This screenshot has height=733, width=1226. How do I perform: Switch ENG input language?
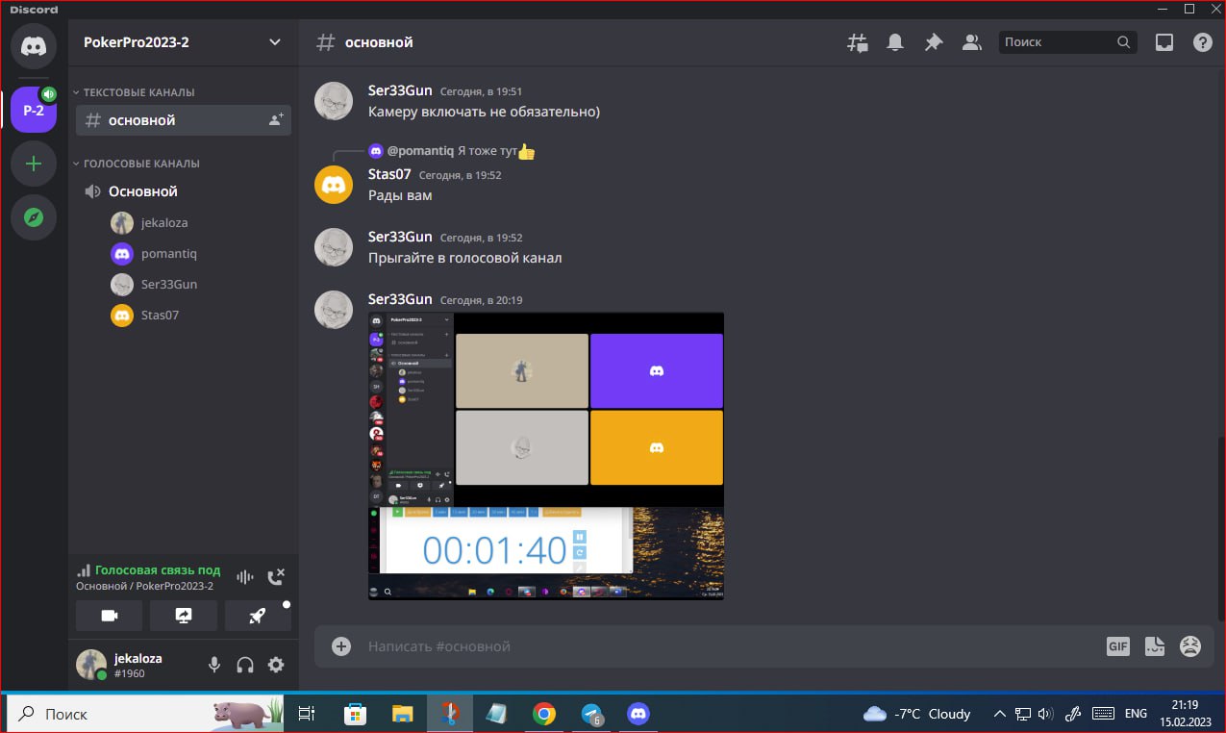pos(1136,714)
